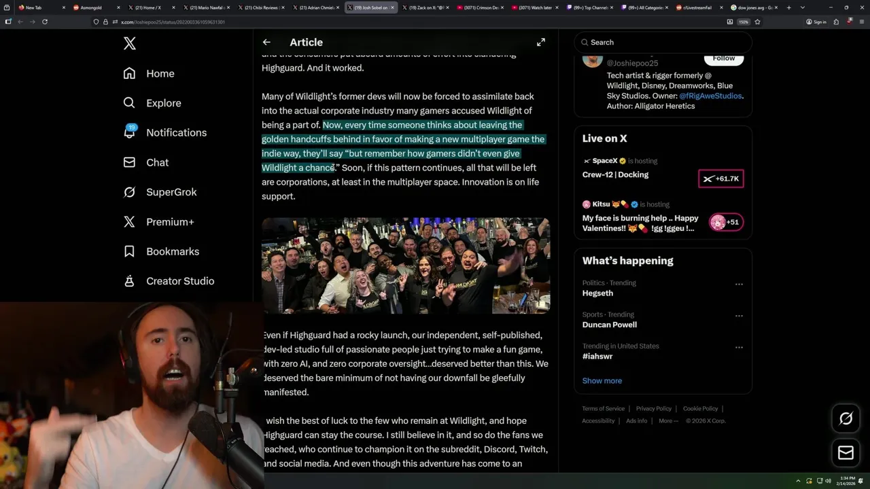Click the Creator Studio icon
Viewport: 870px width, 489px height.
point(129,281)
